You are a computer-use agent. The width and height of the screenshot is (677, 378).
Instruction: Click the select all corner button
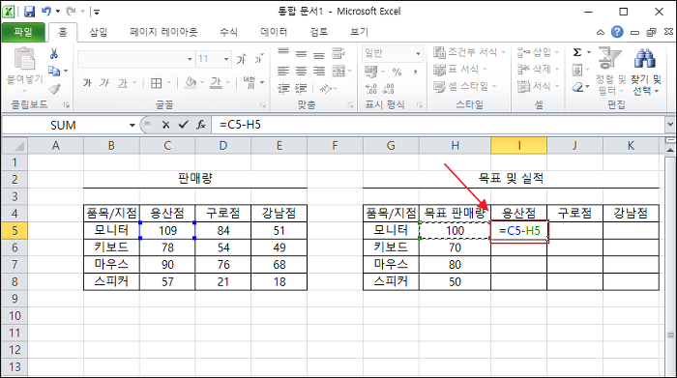click(x=15, y=146)
